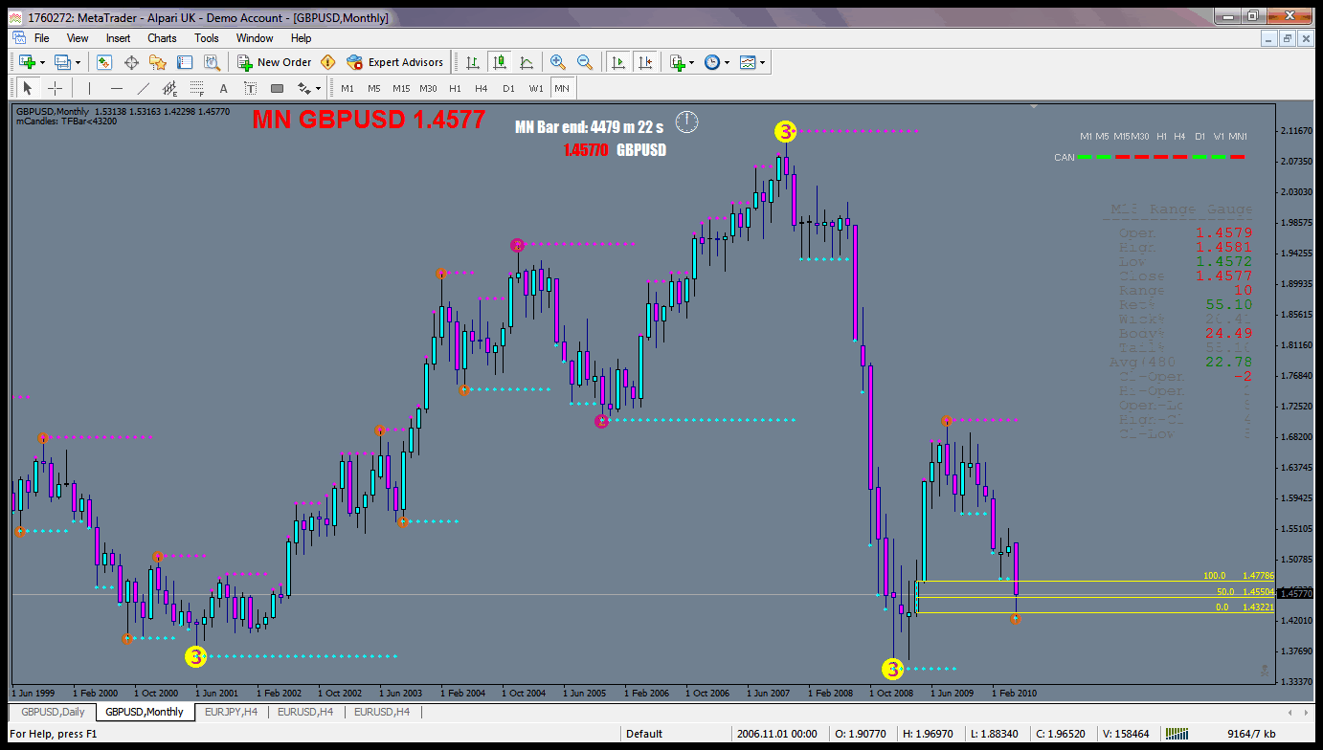Expand the Profiles dropdown arrow
This screenshot has width=1323, height=750.
pyautogui.click(x=78, y=63)
